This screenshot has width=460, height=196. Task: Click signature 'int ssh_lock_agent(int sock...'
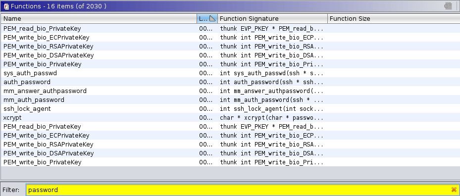point(272,108)
